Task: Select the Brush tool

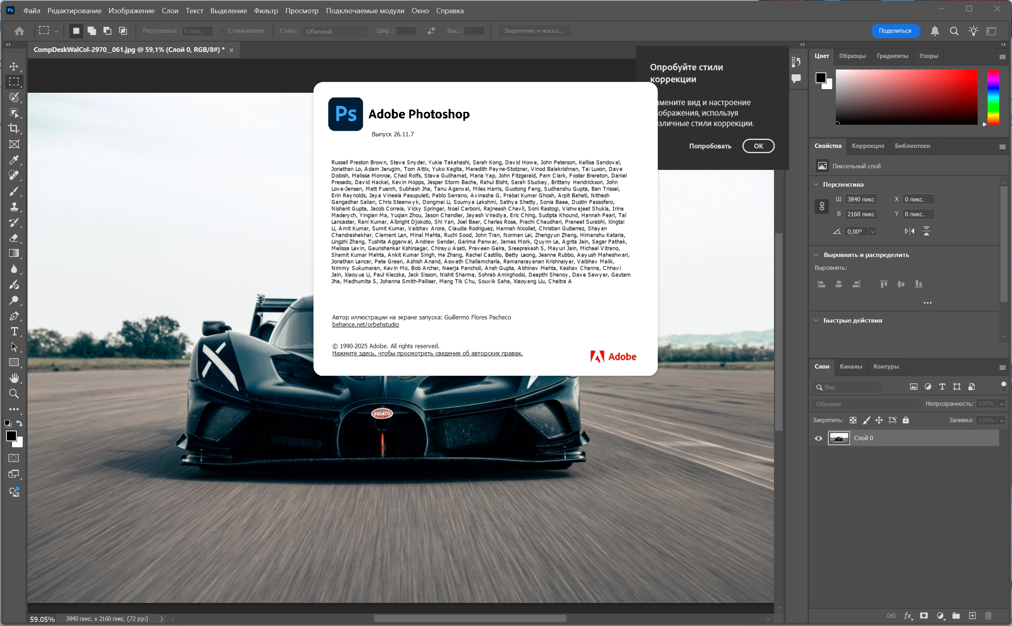Action: point(14,191)
